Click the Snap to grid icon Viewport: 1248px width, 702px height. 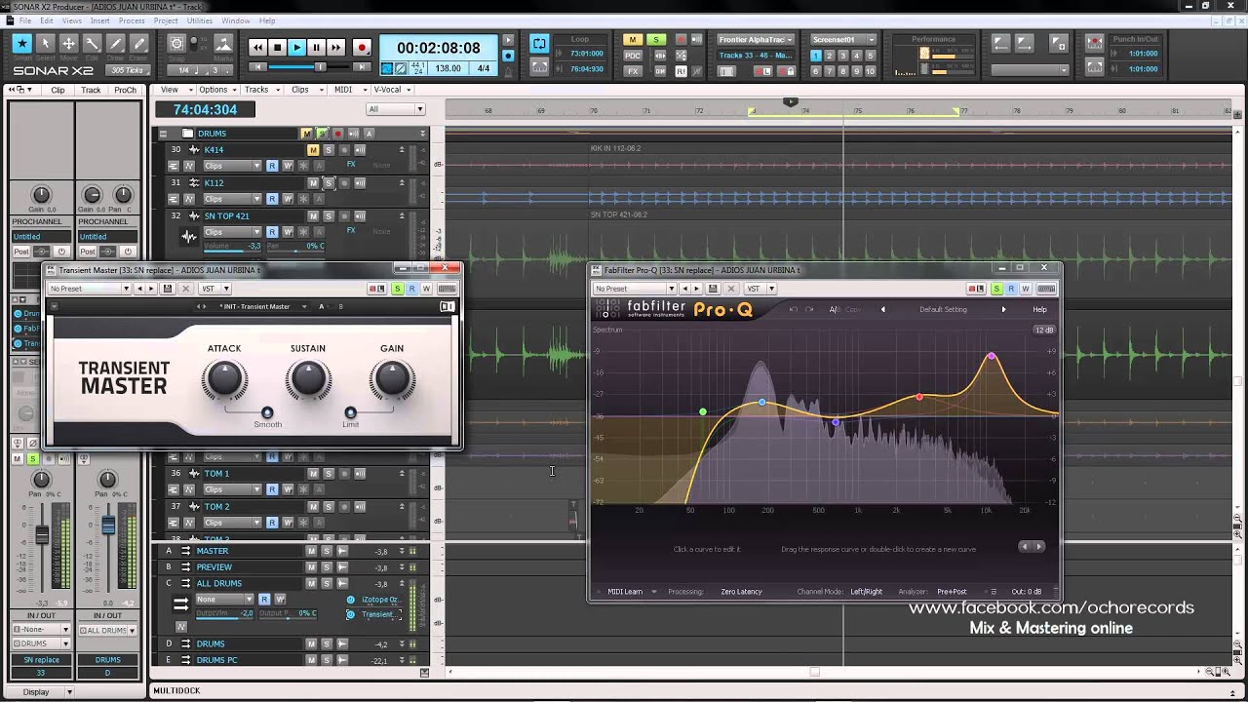176,44
